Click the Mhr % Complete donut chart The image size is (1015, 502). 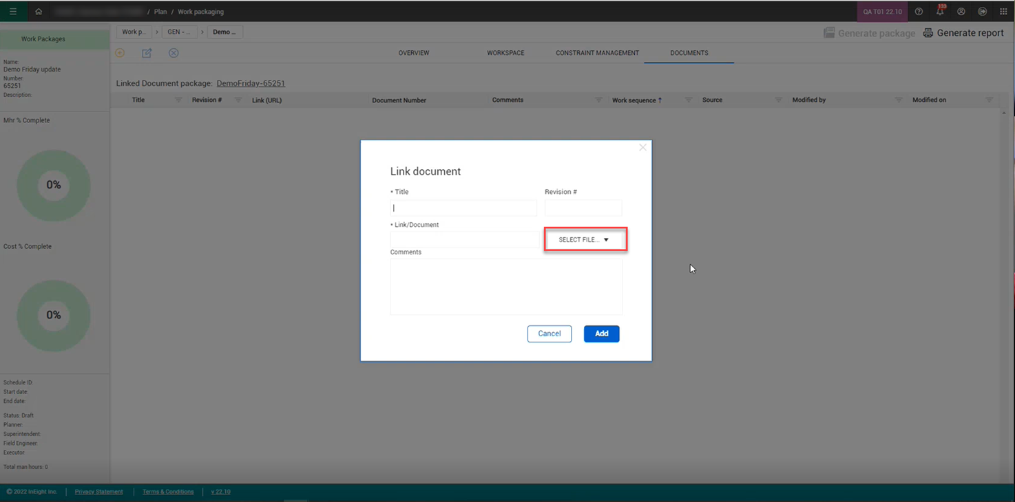[x=54, y=185]
